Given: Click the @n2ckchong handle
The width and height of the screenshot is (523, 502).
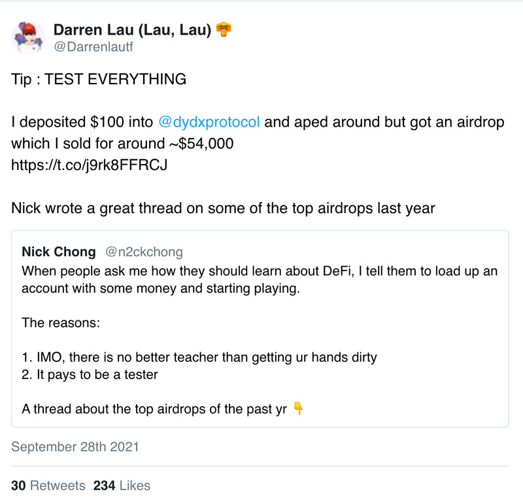Looking at the screenshot, I should 144,252.
